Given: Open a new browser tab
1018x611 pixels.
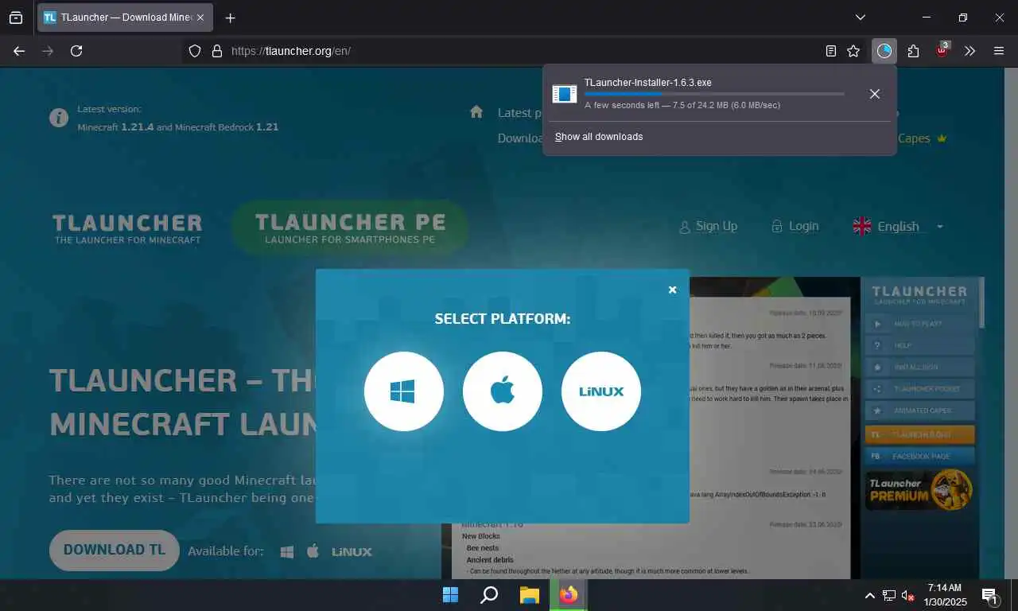Looking at the screenshot, I should [x=230, y=18].
